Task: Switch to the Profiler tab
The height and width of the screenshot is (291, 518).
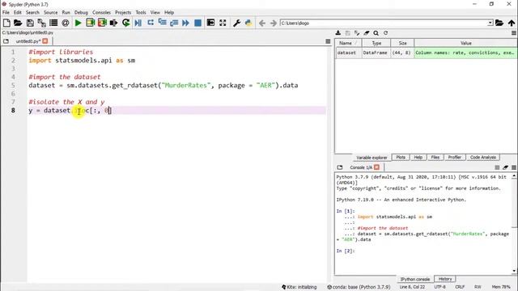Action: point(455,158)
